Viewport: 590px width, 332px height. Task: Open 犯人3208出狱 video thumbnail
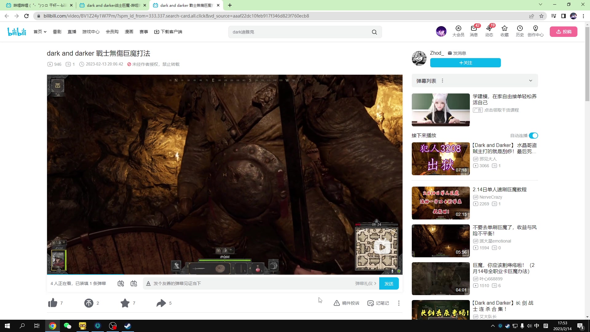click(441, 159)
